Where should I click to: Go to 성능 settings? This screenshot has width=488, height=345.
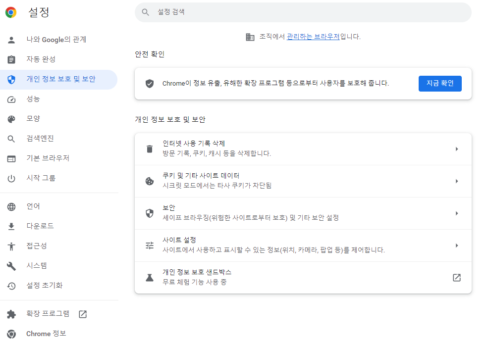[58, 99]
